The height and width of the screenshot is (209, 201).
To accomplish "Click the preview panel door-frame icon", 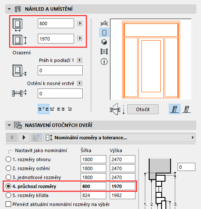I will pyautogui.click(x=18, y=9).
